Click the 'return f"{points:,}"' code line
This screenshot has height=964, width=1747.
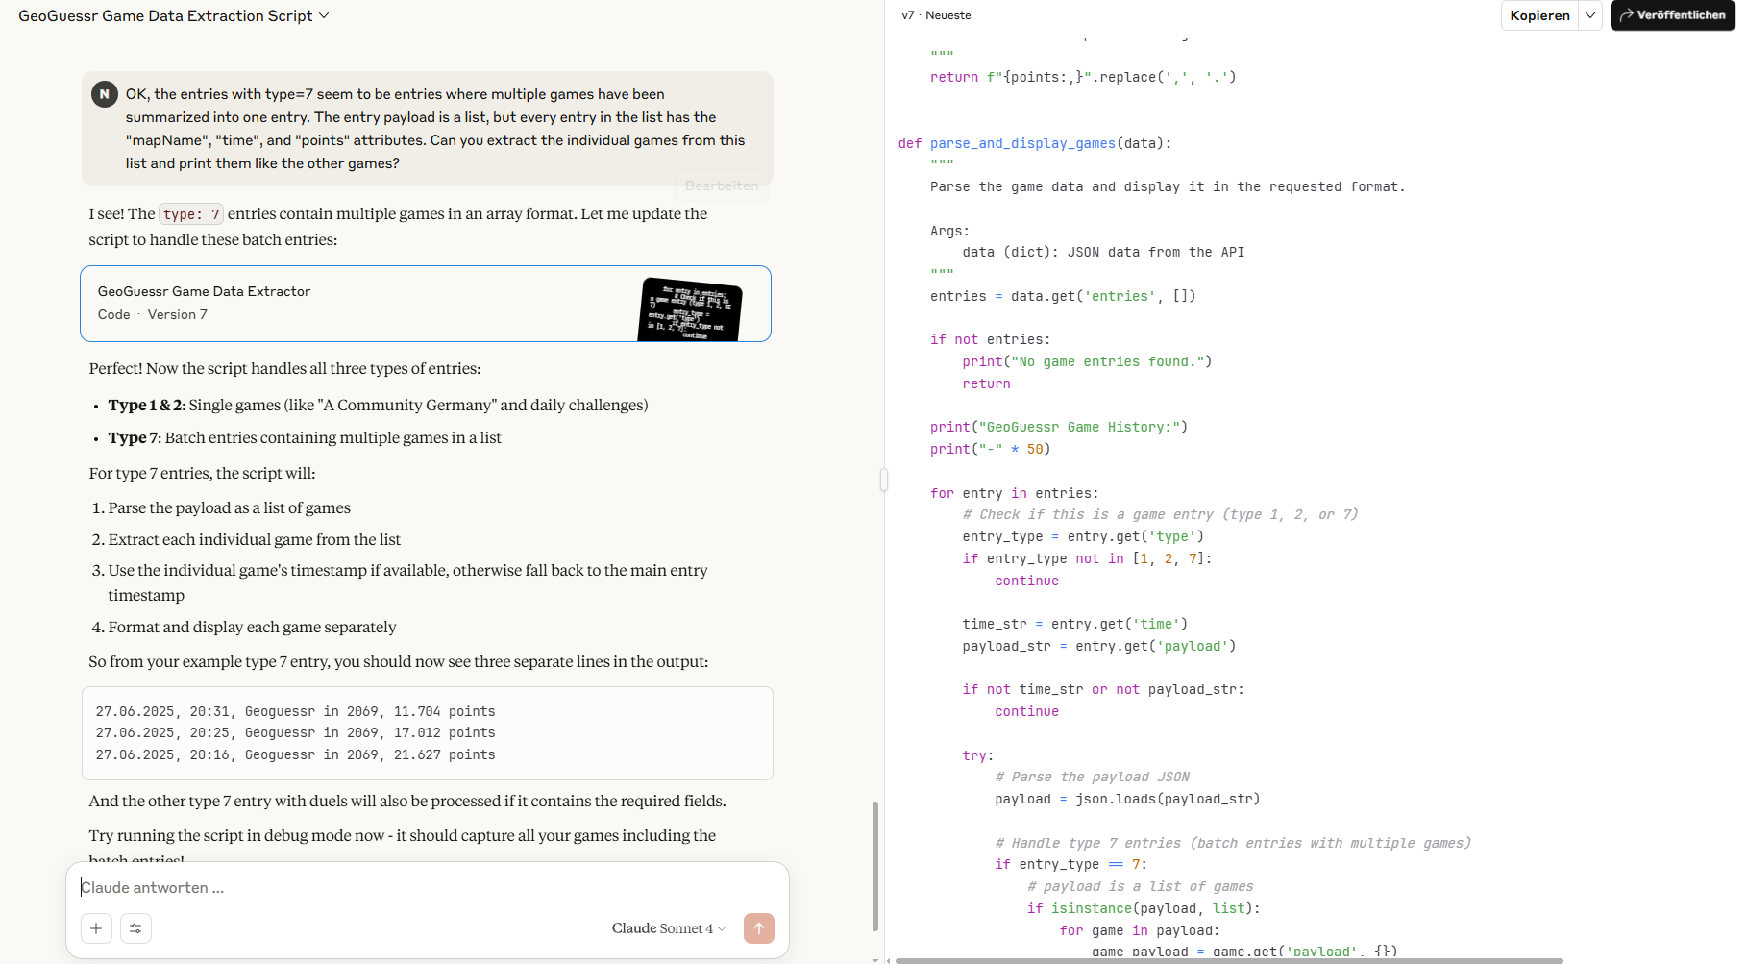pos(1083,77)
